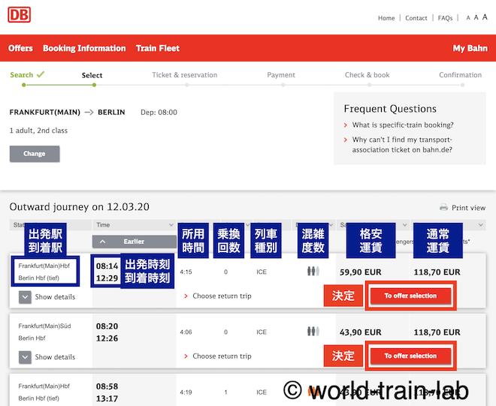Viewport: 496px width, 406px height.
Task: Open Booking Information menu
Action: (84, 48)
